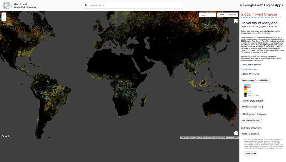Open the Layers panel on map
This screenshot has height=162, width=286.
click(207, 15)
